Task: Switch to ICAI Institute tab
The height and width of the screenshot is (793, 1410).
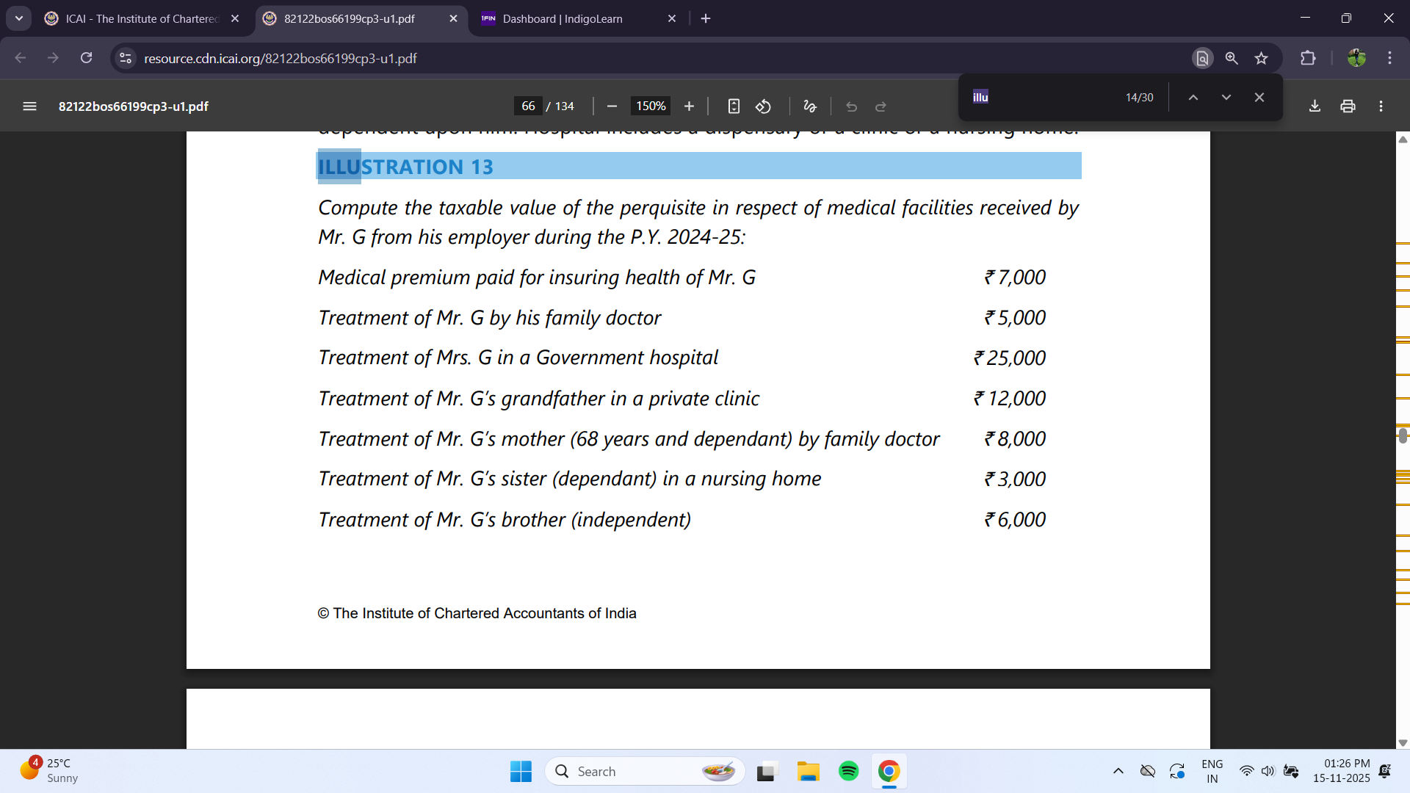Action: 141,19
